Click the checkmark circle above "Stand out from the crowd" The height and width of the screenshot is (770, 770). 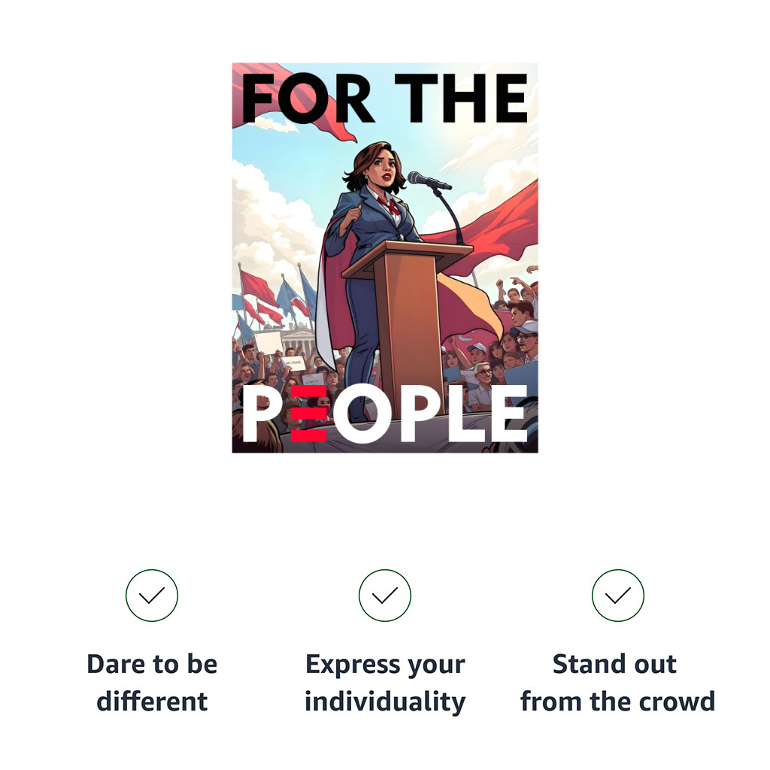coord(617,596)
